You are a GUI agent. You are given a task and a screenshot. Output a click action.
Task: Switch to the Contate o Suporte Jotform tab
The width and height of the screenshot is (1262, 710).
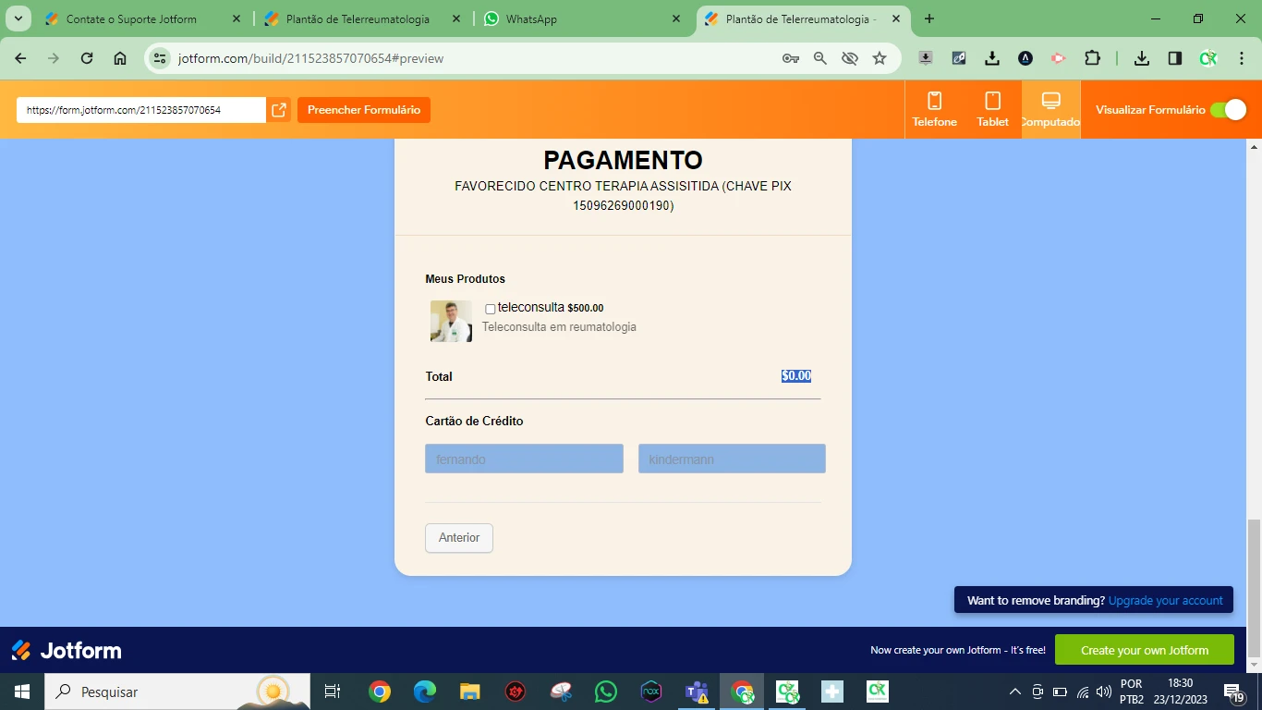[x=129, y=18]
